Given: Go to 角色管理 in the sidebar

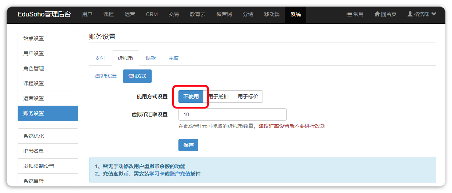Looking at the screenshot, I should coord(48,68).
